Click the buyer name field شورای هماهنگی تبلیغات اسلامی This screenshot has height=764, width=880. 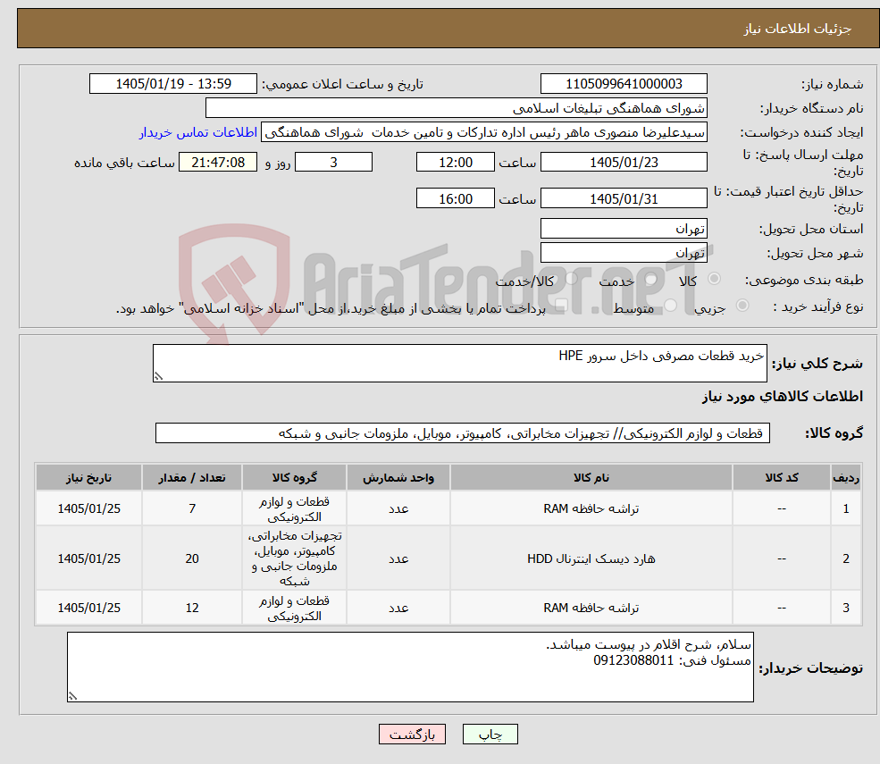tap(457, 108)
